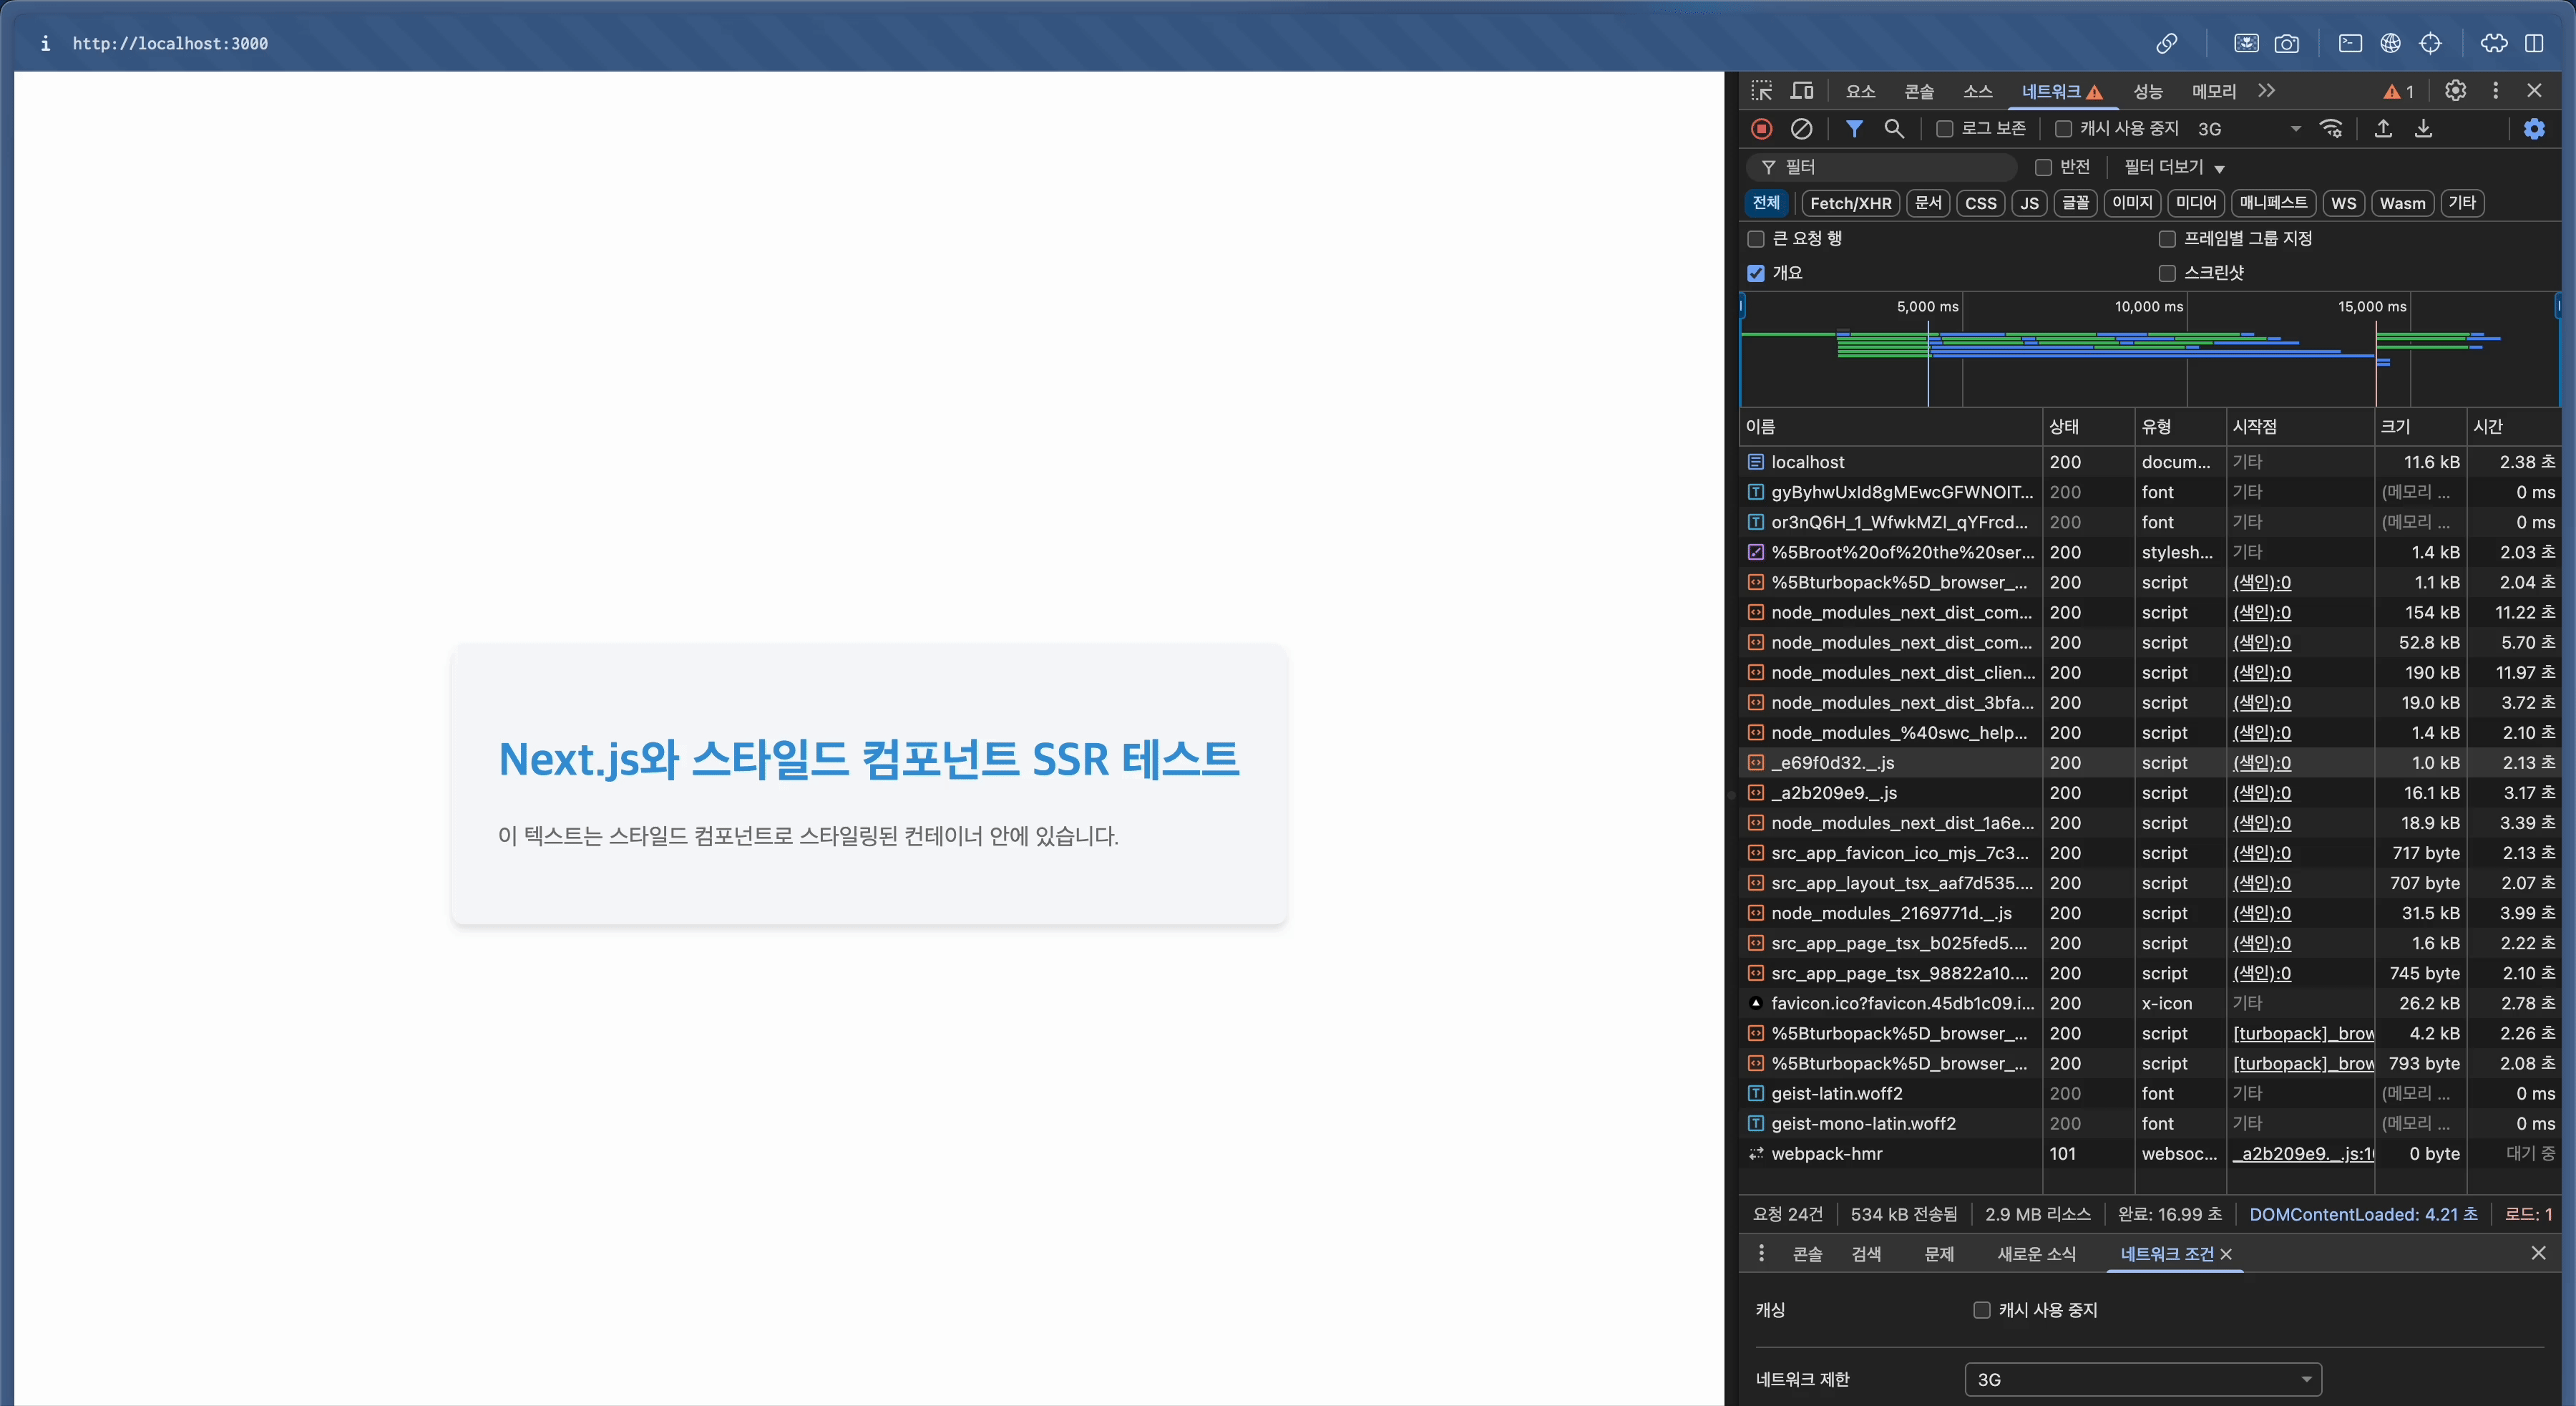The width and height of the screenshot is (2576, 1406).
Task: Toggle the split-view panel icon
Action: coord(2534,43)
